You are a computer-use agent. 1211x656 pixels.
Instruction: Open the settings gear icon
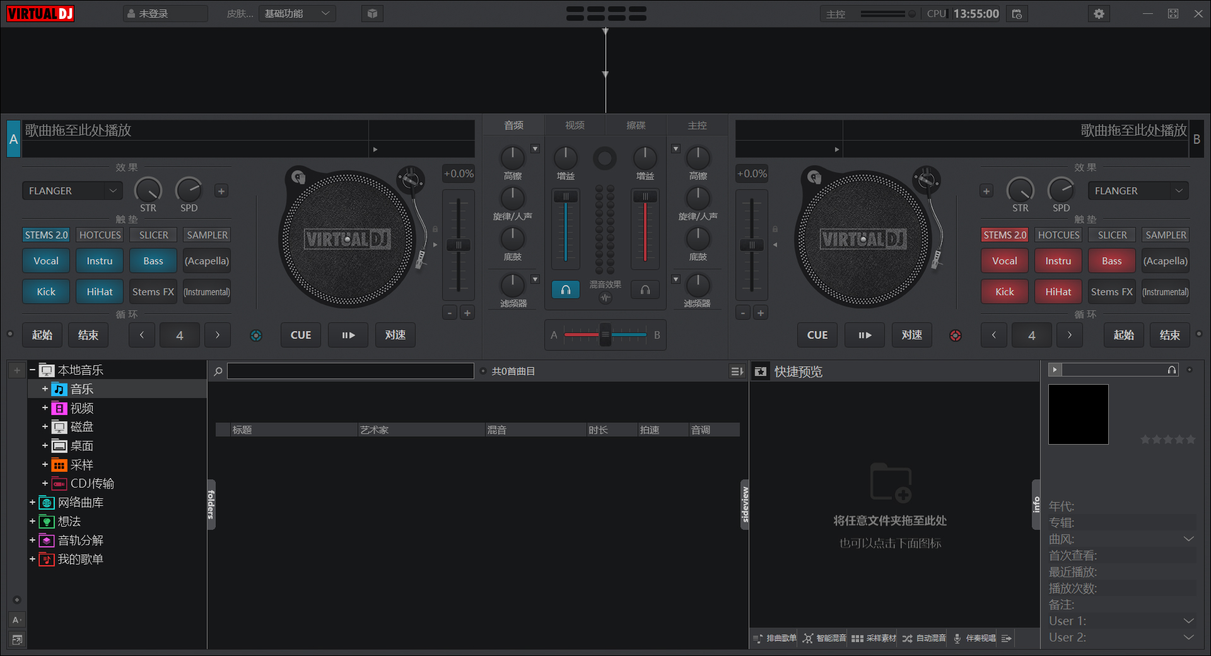(x=1099, y=14)
